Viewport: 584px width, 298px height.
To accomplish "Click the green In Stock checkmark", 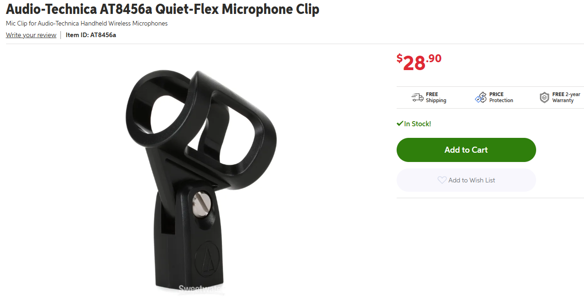I will [399, 123].
